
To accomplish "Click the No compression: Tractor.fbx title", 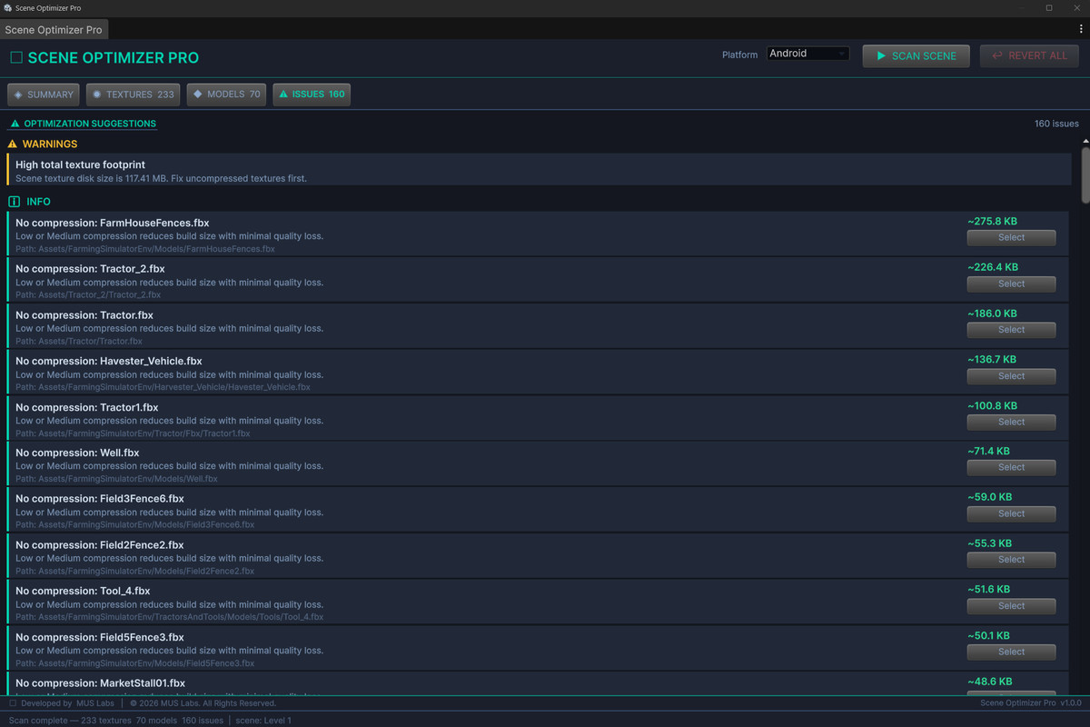I will point(84,314).
